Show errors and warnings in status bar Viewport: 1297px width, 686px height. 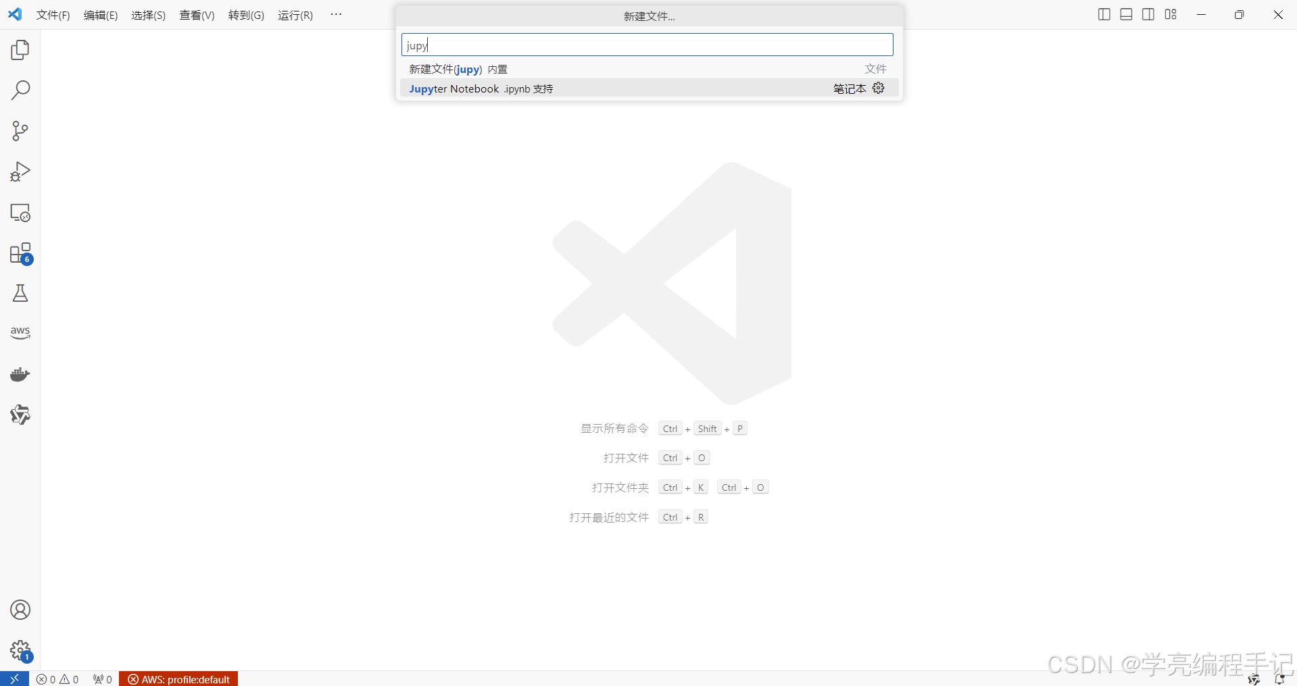pyautogui.click(x=57, y=679)
